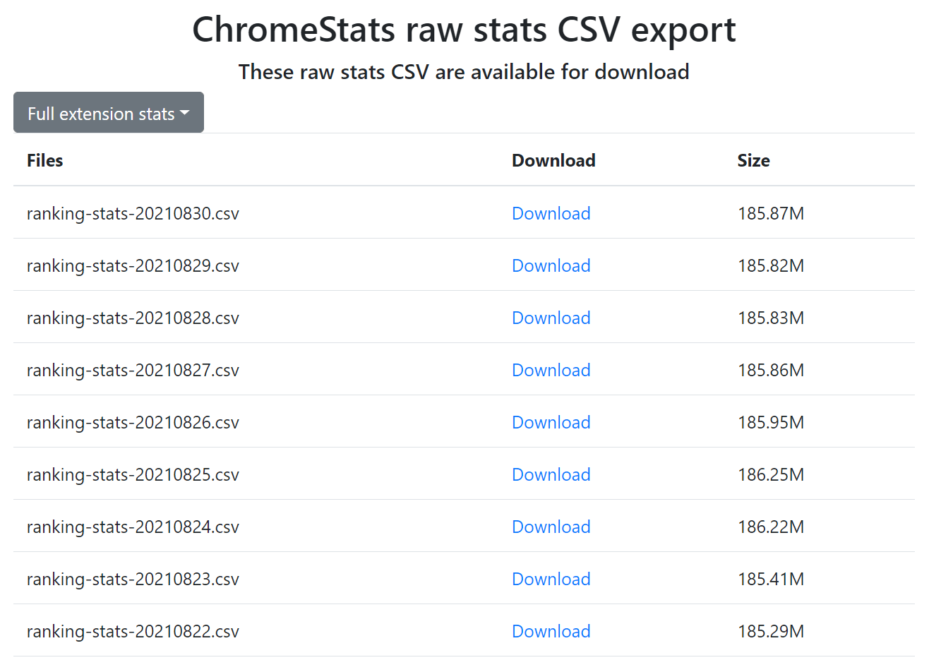Image resolution: width=929 pixels, height=660 pixels.
Task: Click the 185.95M size value
Action: (771, 422)
